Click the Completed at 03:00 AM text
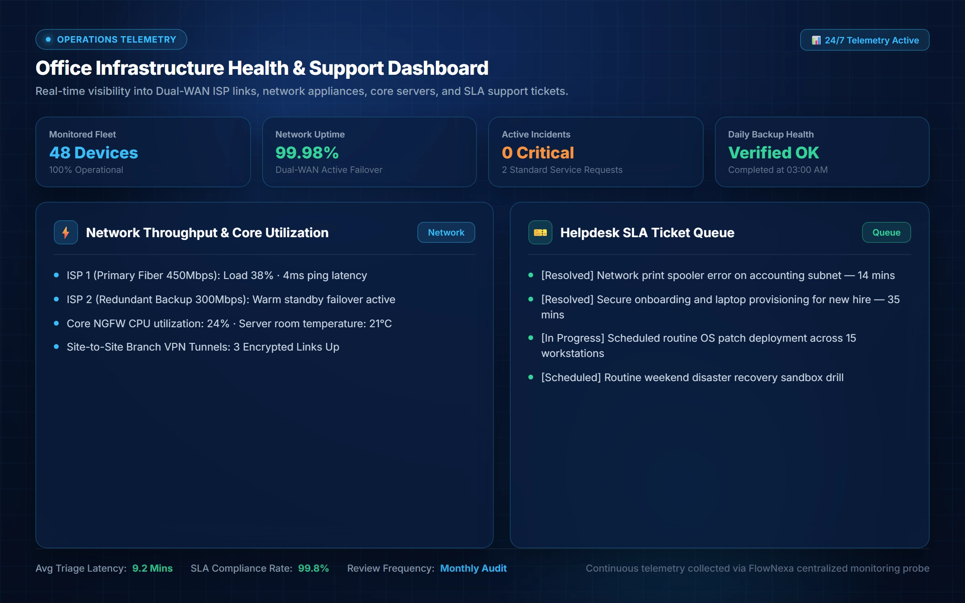The height and width of the screenshot is (603, 965). (x=778, y=170)
